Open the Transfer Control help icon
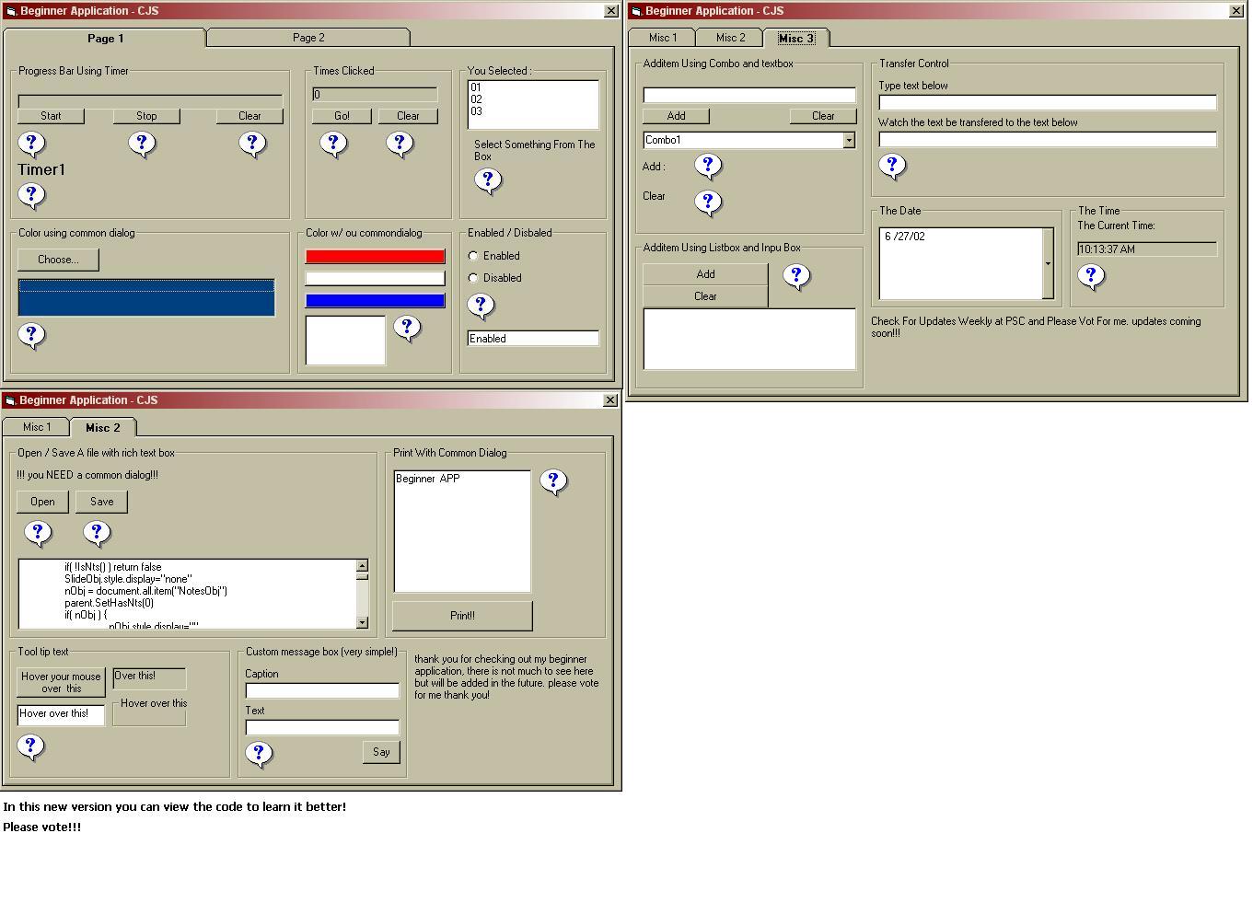Viewport: 1253px width, 914px height. [892, 166]
